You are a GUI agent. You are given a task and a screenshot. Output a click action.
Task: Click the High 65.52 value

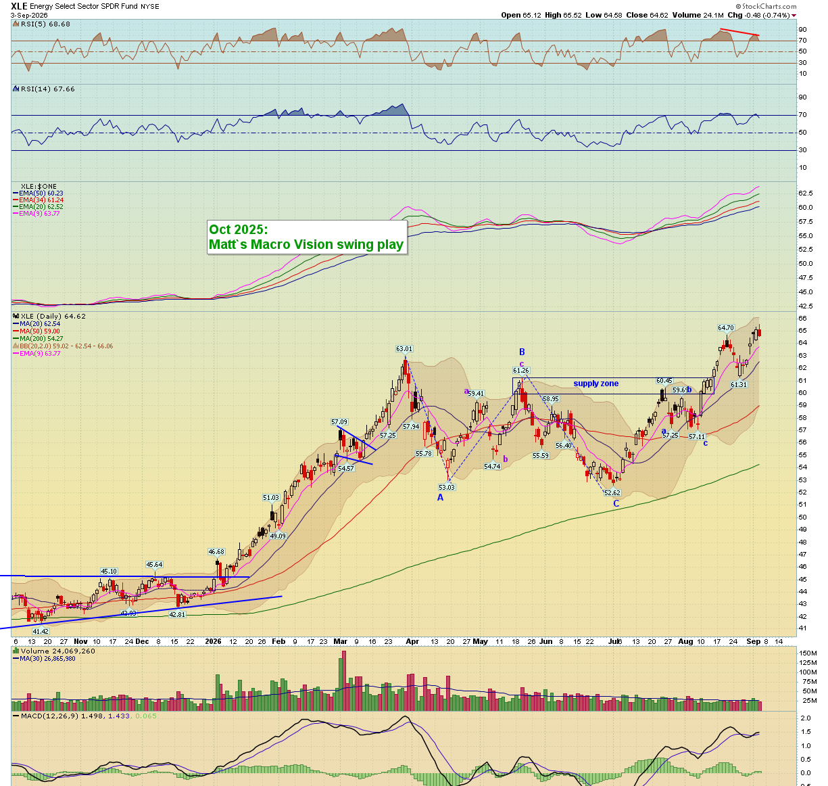[563, 15]
